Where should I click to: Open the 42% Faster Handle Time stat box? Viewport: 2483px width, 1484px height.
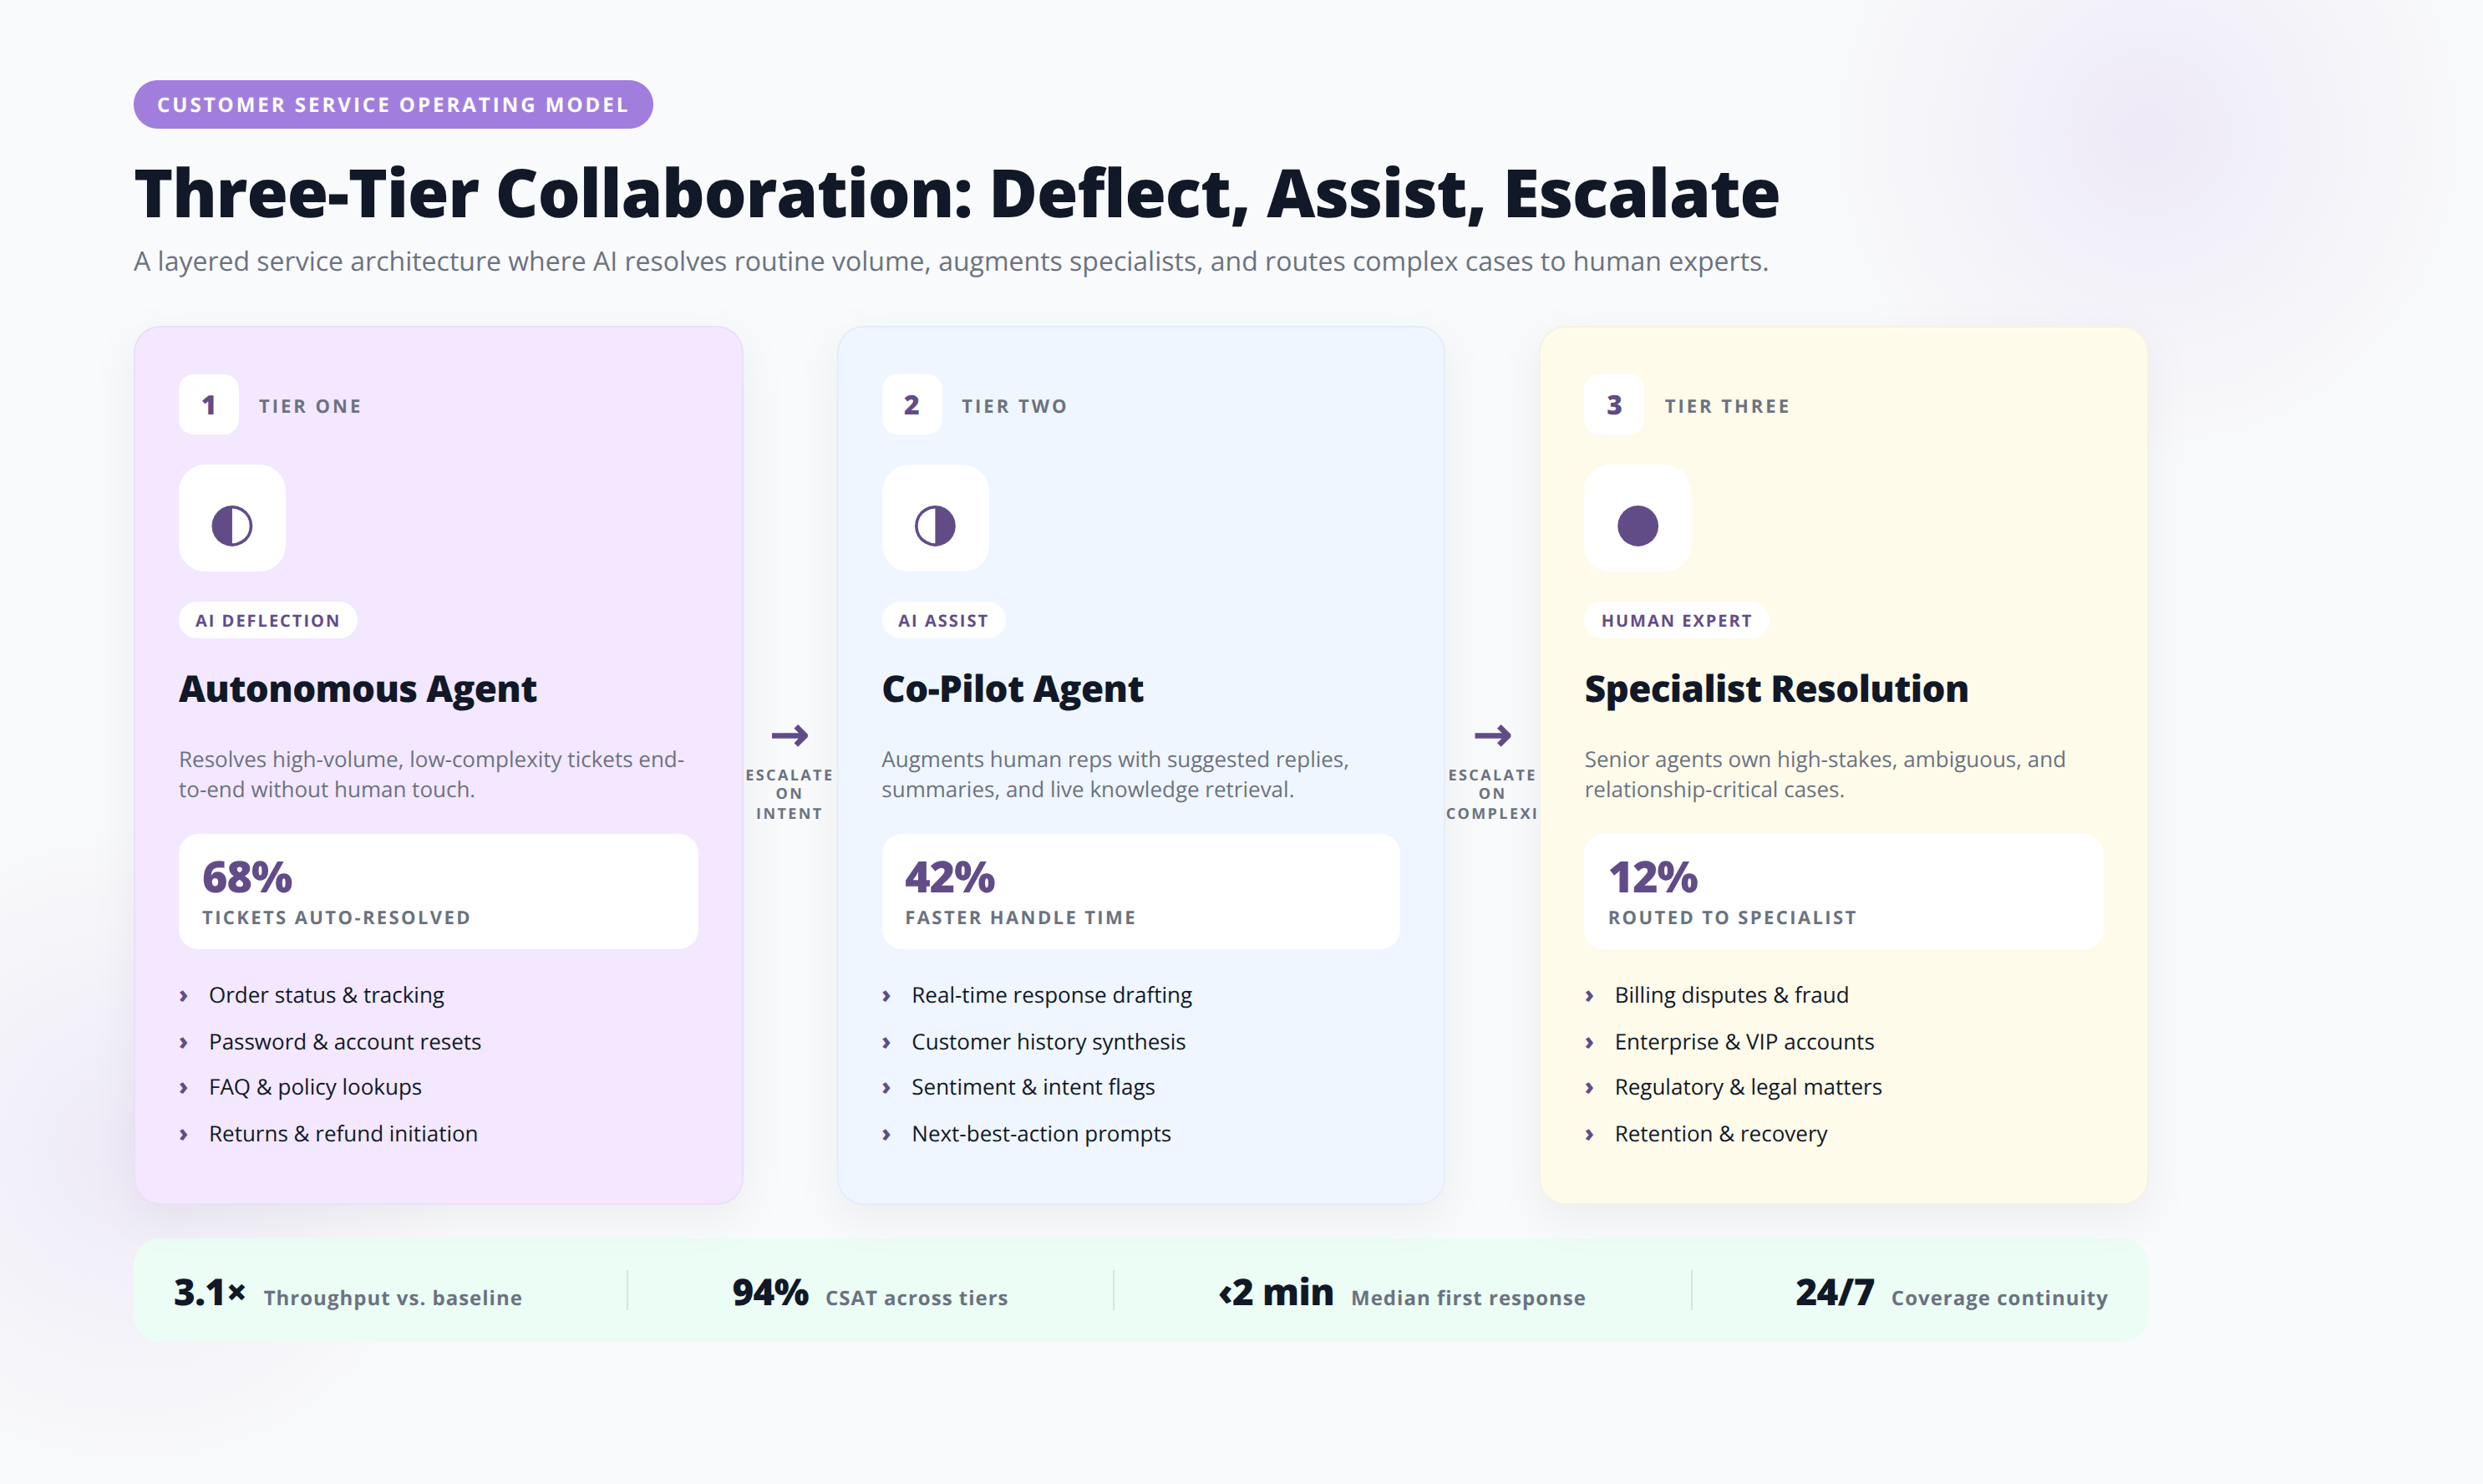pyautogui.click(x=1140, y=891)
